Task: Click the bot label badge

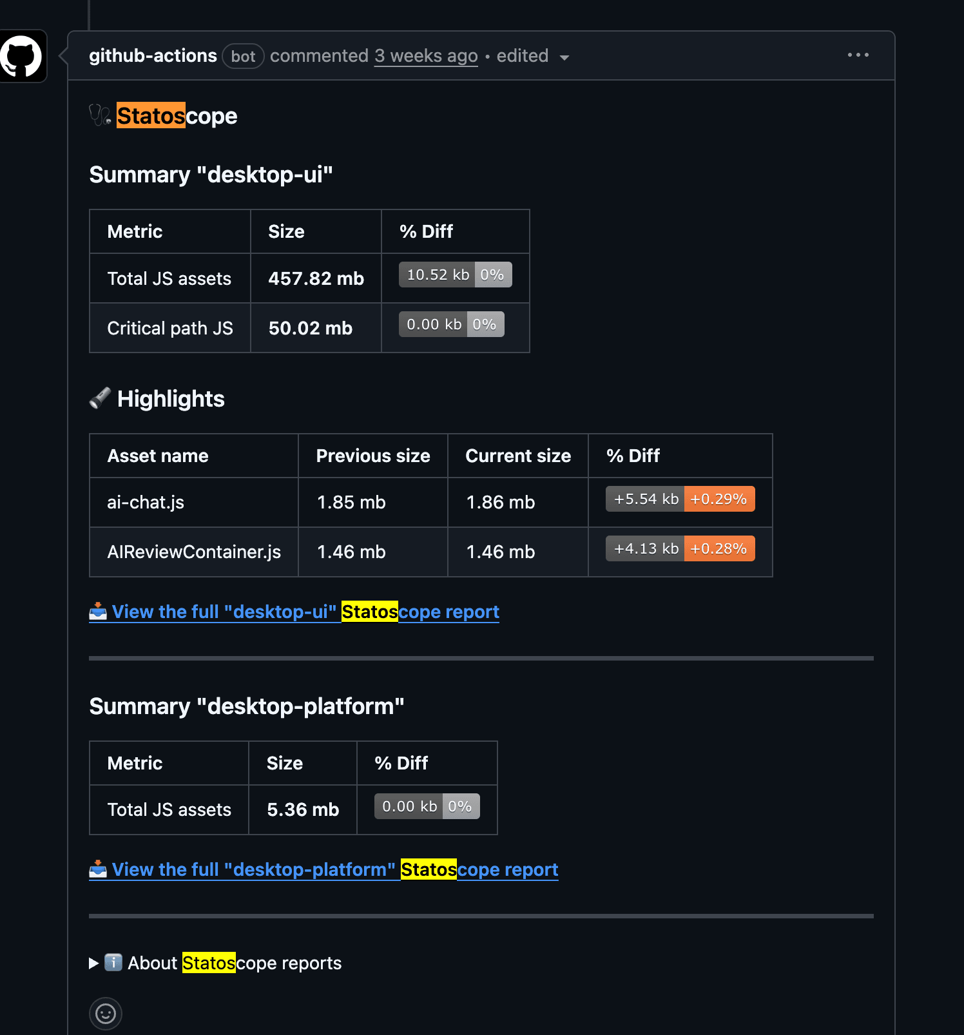Action: point(244,56)
